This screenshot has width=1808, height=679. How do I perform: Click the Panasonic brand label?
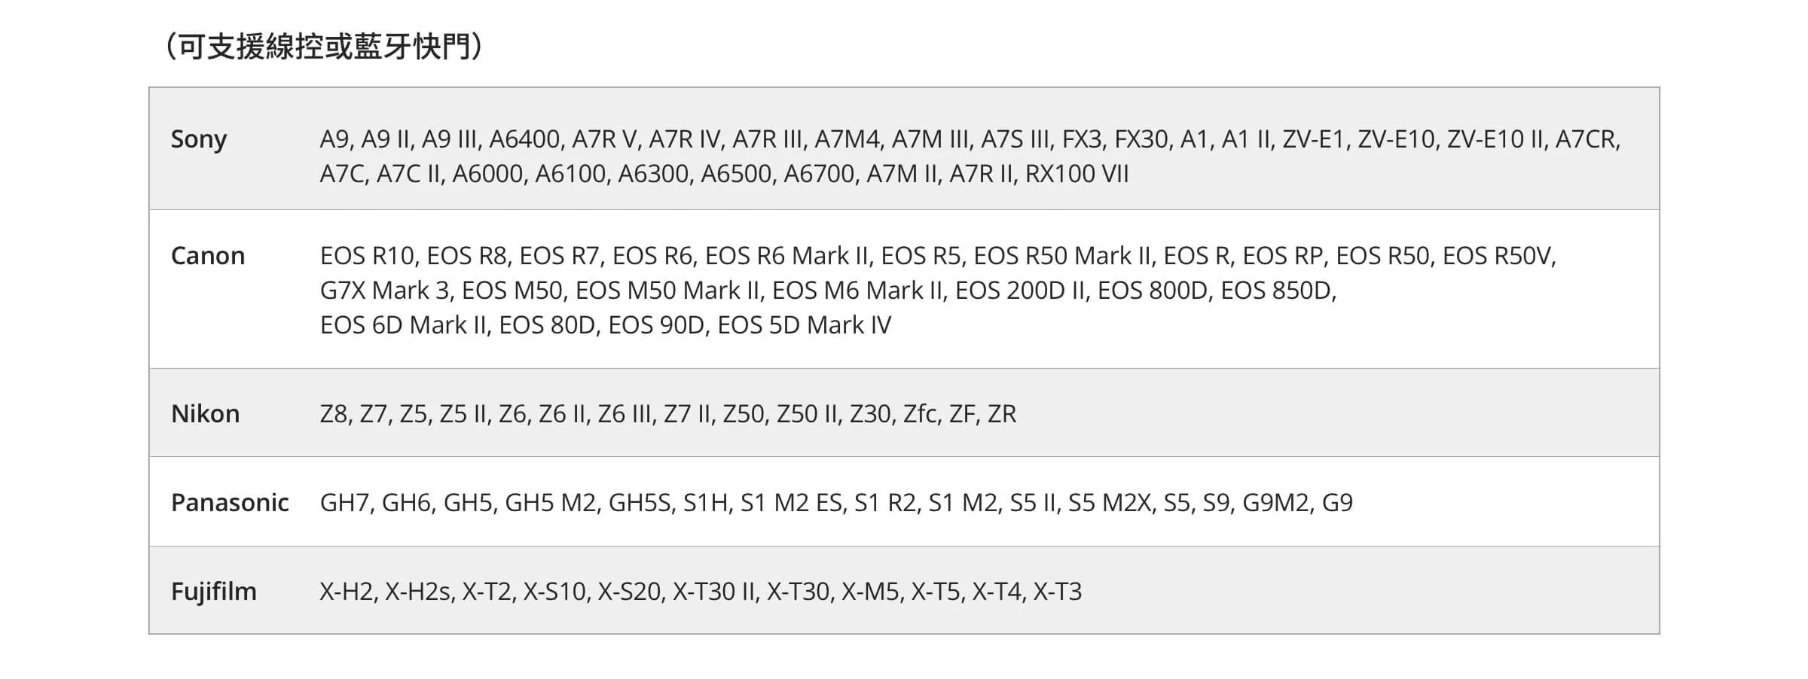point(230,503)
